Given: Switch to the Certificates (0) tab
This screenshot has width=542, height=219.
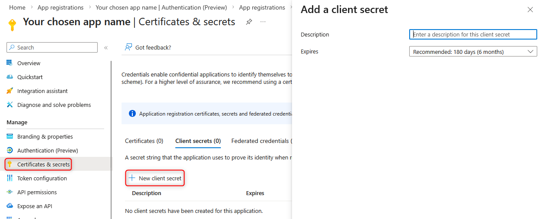Looking at the screenshot, I should click(x=144, y=141).
